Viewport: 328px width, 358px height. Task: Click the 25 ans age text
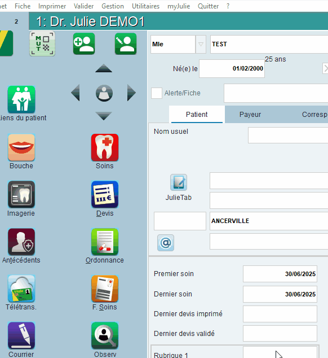click(x=276, y=59)
